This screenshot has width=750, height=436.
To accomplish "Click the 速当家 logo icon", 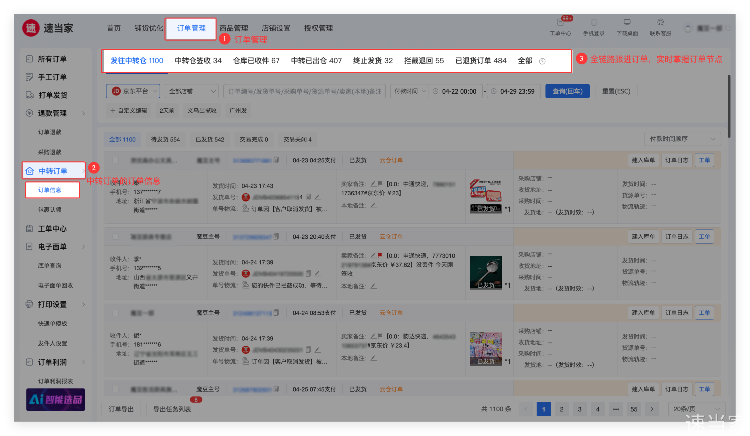I will click(x=31, y=28).
